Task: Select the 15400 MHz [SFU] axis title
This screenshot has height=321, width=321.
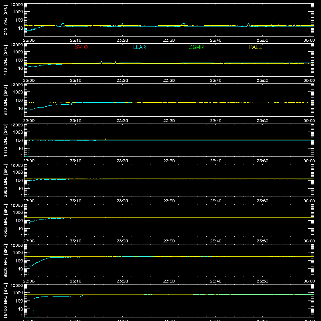Action: click(5, 301)
